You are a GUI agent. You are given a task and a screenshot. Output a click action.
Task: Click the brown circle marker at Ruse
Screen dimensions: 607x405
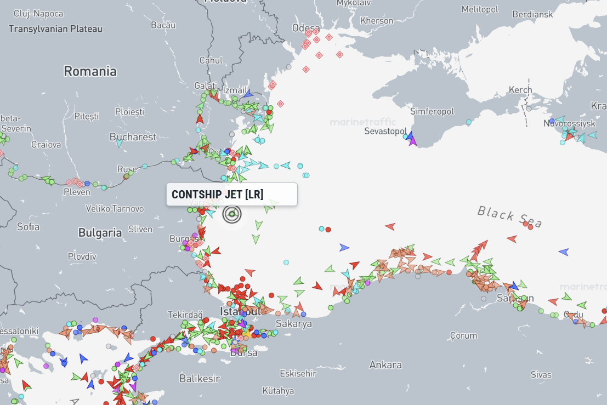tap(126, 176)
